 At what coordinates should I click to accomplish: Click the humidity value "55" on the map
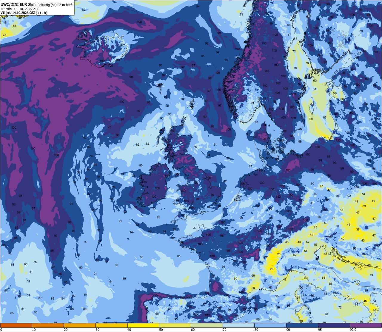point(14,26)
